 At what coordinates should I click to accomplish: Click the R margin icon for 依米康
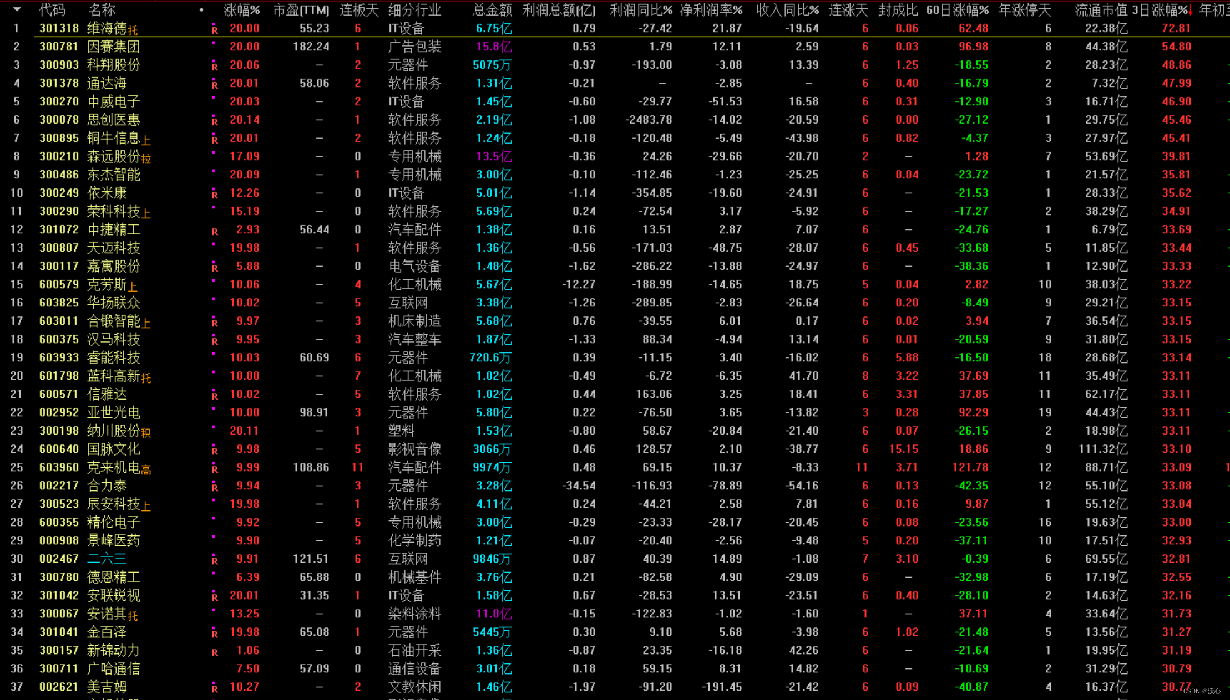pos(215,195)
